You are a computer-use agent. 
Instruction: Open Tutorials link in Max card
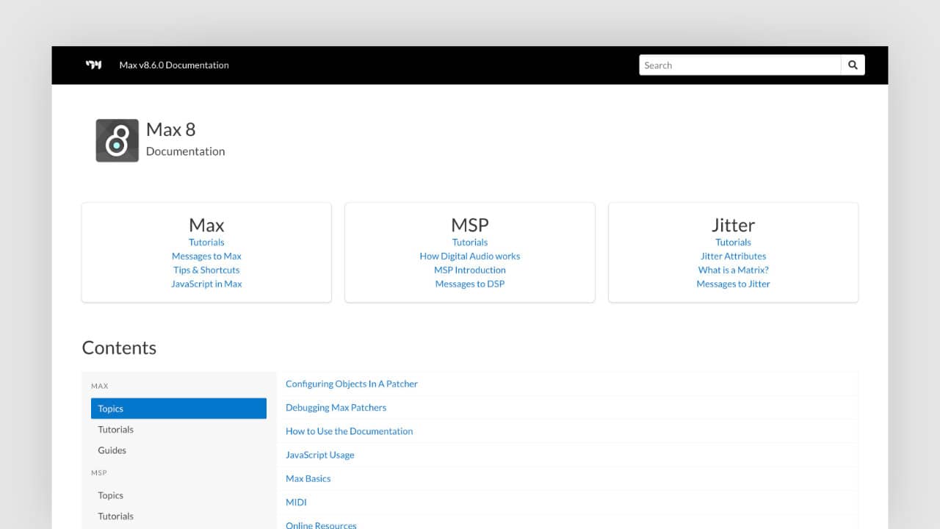coord(206,242)
